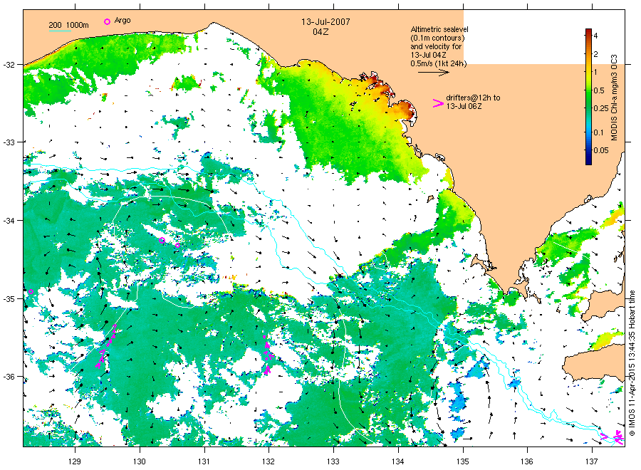Click the Argo legend circle marker
The width and height of the screenshot is (641, 470).
[107, 21]
